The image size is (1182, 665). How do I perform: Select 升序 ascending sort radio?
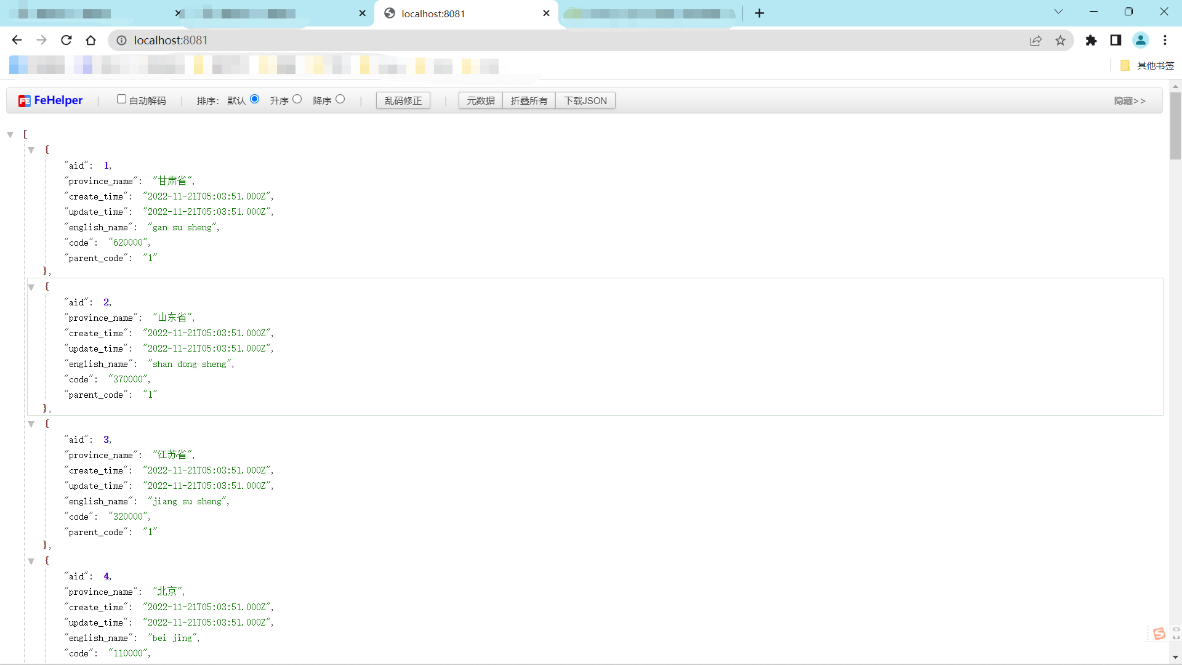coord(297,99)
